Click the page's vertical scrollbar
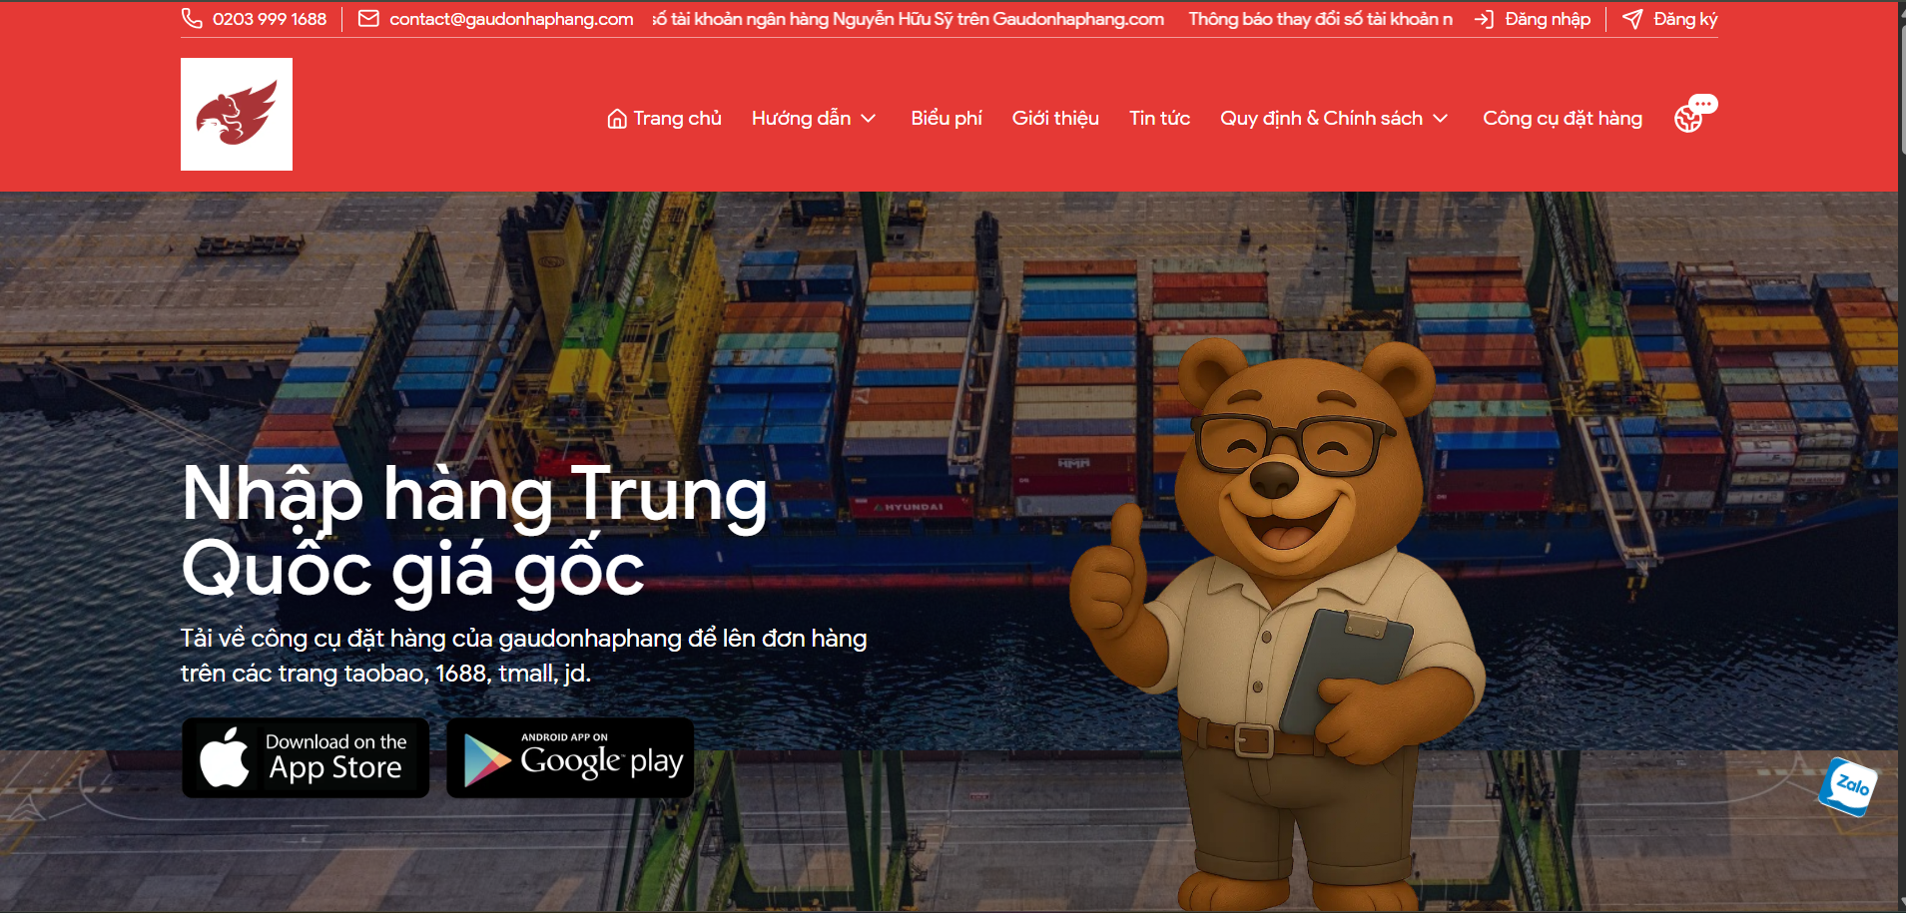Image resolution: width=1906 pixels, height=913 pixels. click(1901, 456)
